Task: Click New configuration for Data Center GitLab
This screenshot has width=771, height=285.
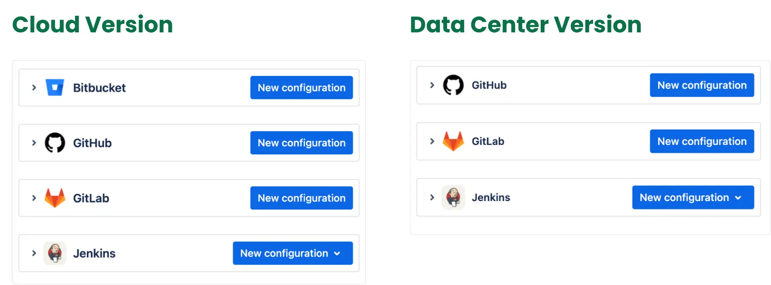Action: (x=702, y=141)
